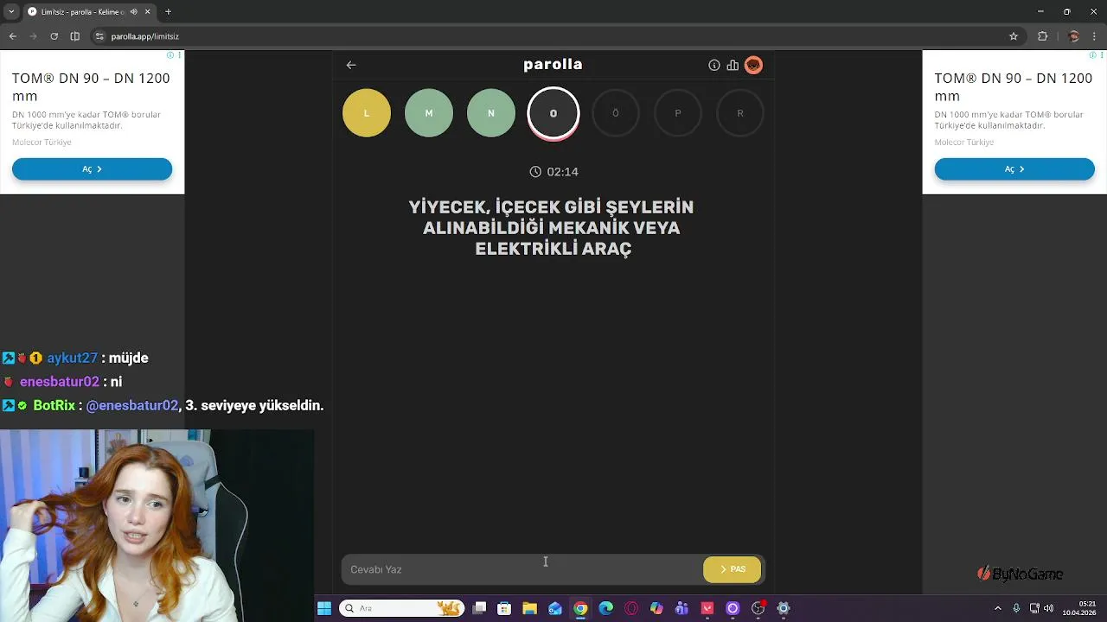Open the parolla statistics bar chart icon

click(733, 65)
